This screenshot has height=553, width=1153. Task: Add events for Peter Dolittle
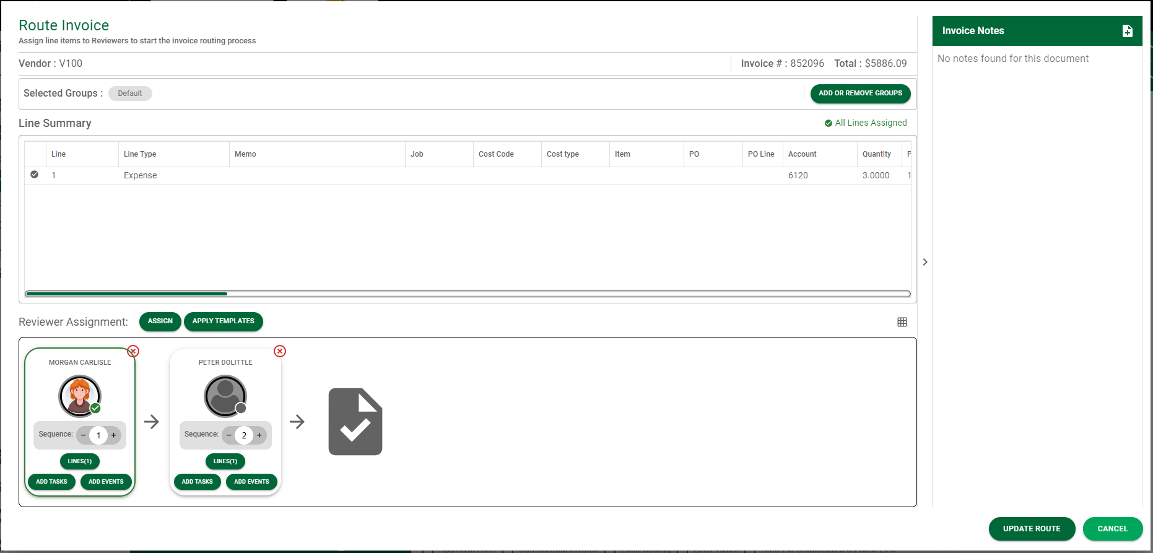point(252,482)
